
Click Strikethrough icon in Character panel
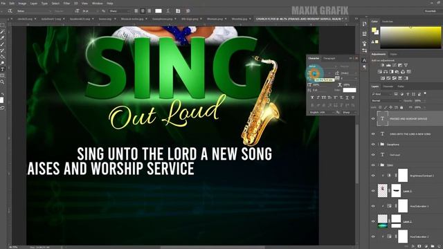(353, 98)
